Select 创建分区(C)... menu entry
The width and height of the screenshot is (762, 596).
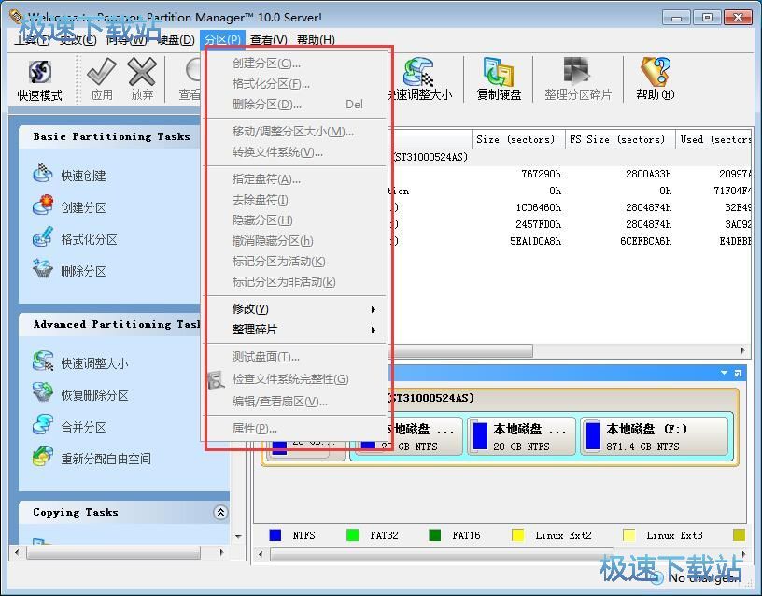(x=294, y=64)
